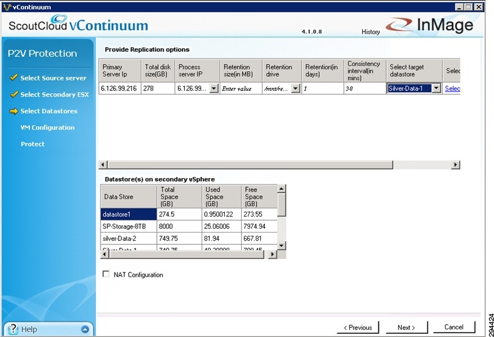Click the 81.94 used space cell
Viewport: 494px width, 337px height.
click(222, 238)
